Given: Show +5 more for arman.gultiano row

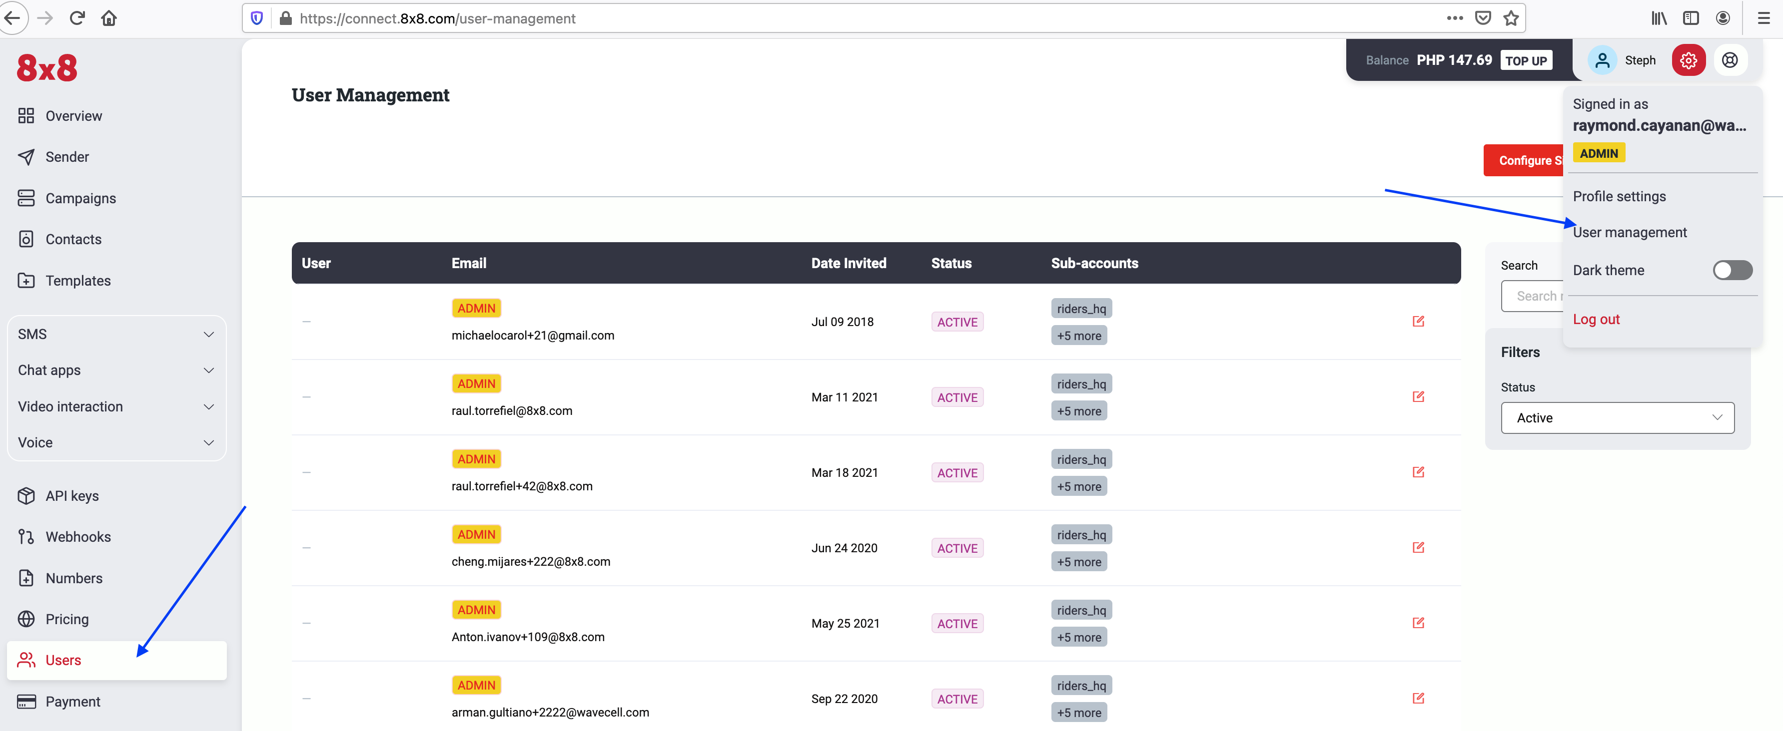Looking at the screenshot, I should (x=1079, y=713).
